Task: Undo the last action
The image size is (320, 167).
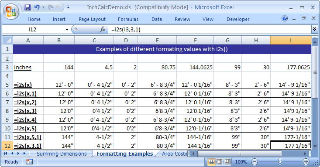Action: coord(37,7)
